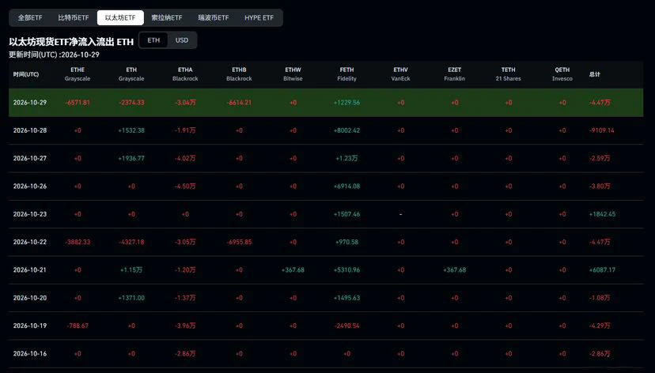Click the ETHB Blackrock column header
655x373 pixels.
point(239,74)
